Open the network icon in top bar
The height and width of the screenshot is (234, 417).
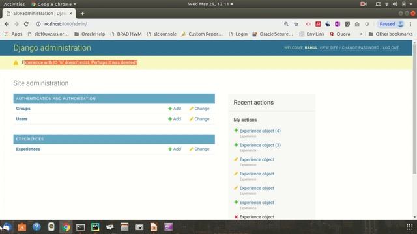click(x=386, y=4)
